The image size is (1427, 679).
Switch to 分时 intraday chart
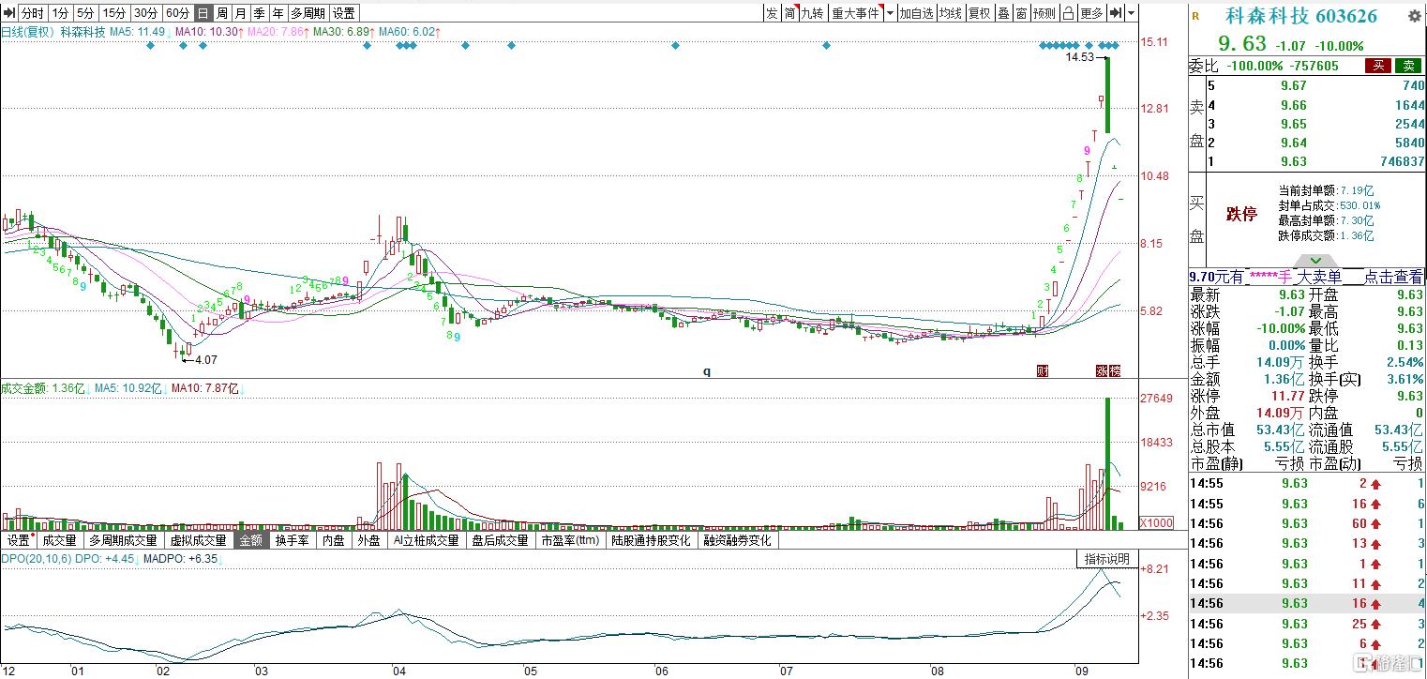coord(32,13)
